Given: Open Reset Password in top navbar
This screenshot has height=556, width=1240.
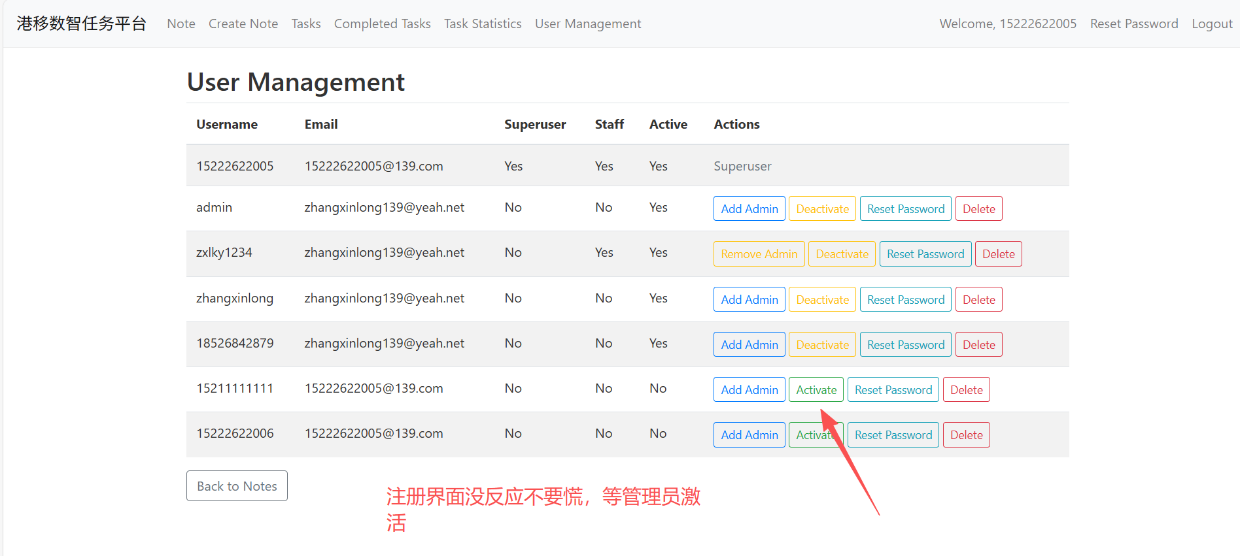Looking at the screenshot, I should [x=1133, y=24].
